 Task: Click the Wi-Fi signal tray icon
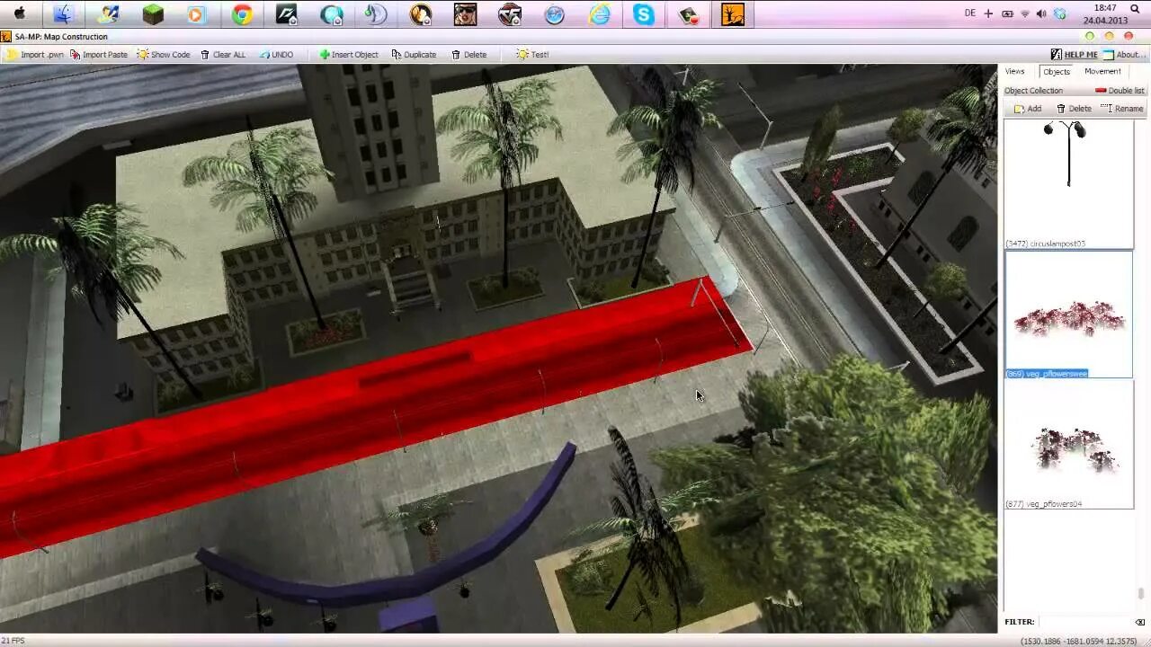point(1024,13)
